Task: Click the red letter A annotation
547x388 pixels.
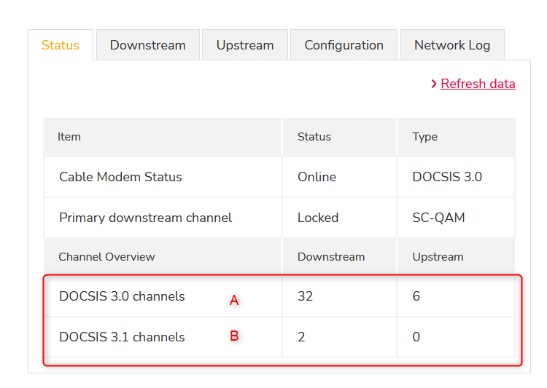Action: 234,300
